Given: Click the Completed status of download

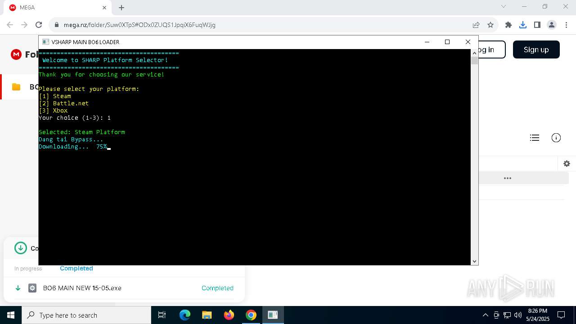Looking at the screenshot, I should tap(217, 288).
